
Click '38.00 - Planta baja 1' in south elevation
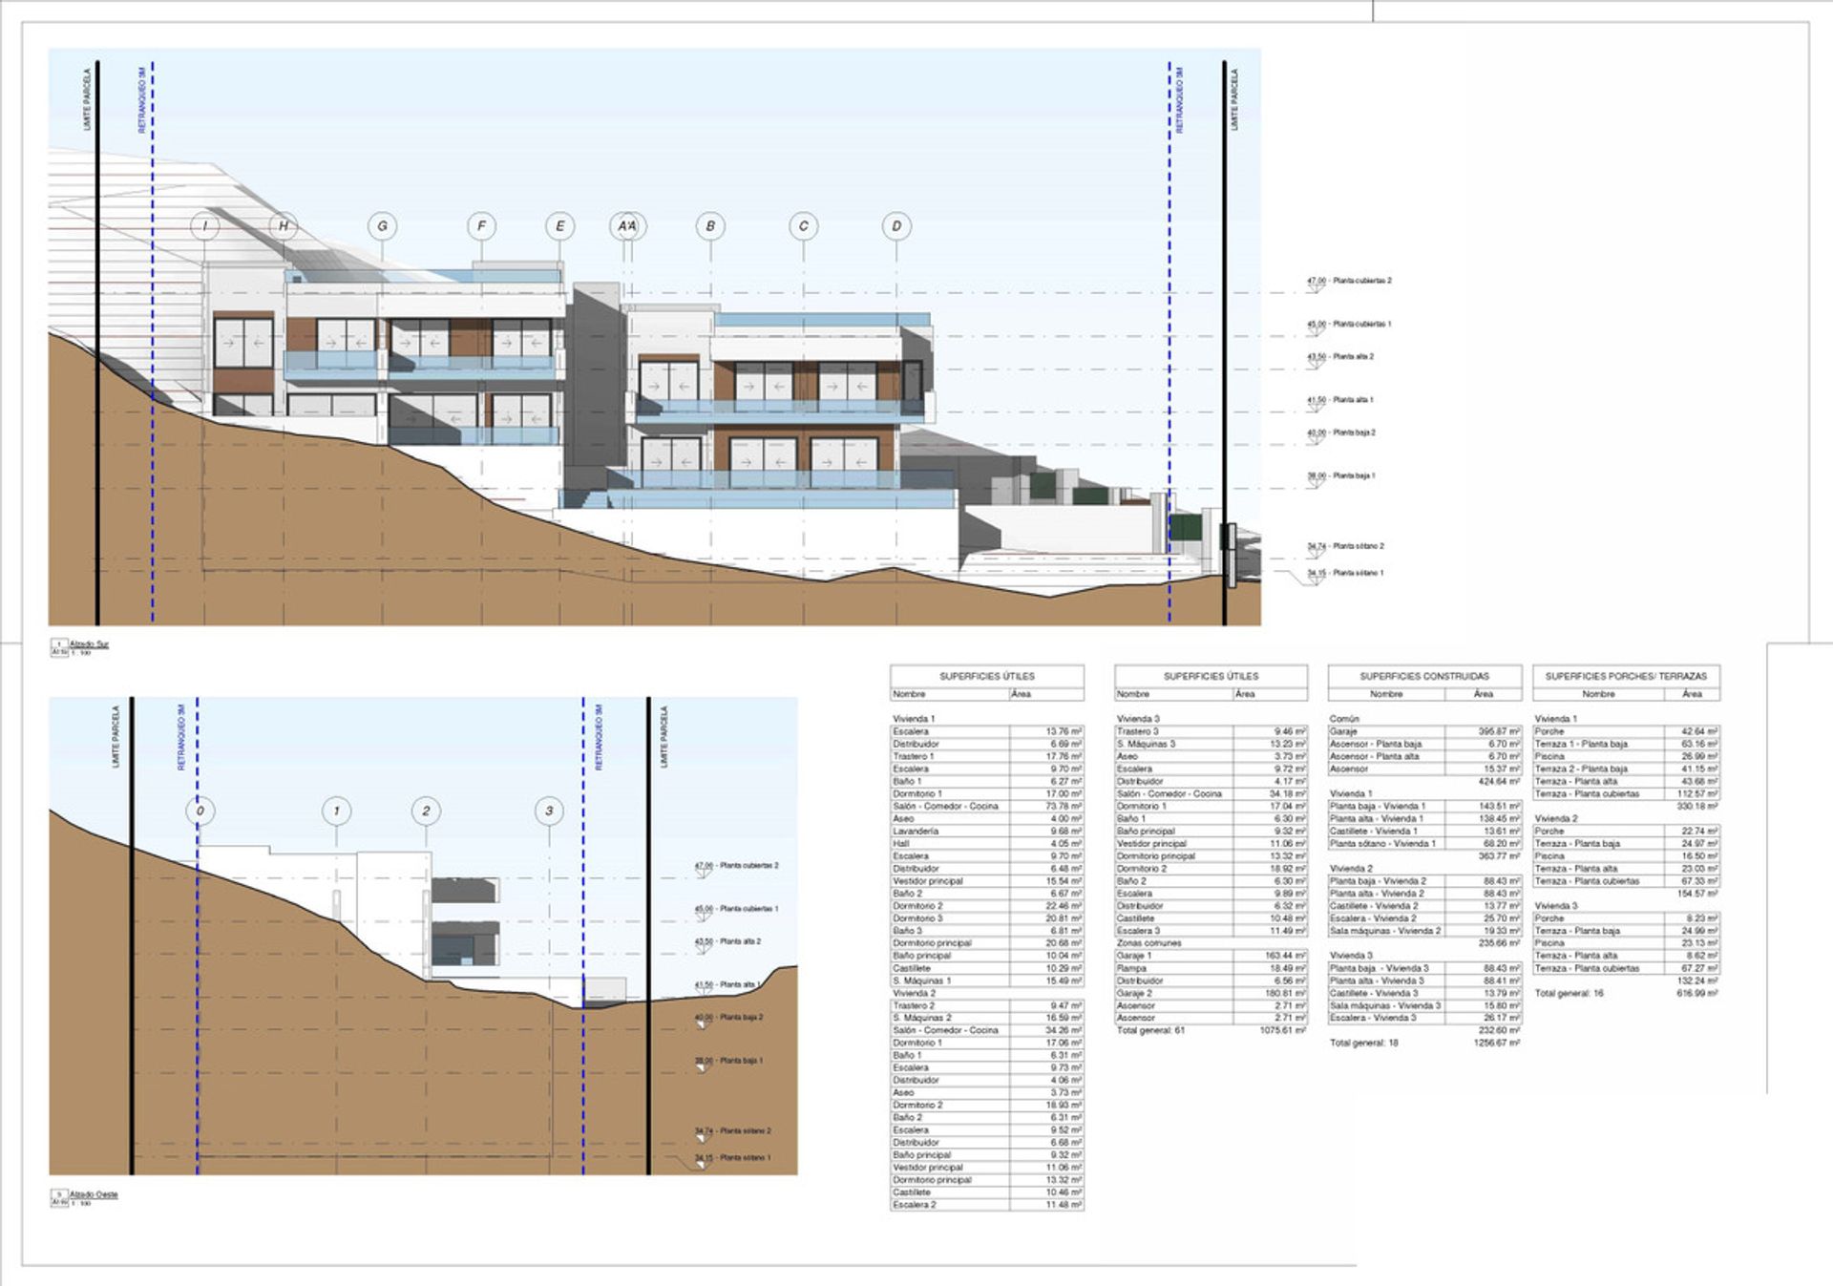[1341, 475]
